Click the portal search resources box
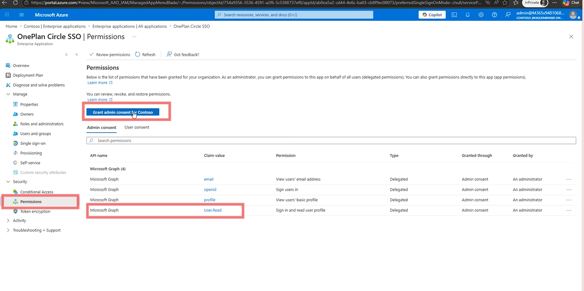Screen dimensions: 584x291 (x=294, y=15)
